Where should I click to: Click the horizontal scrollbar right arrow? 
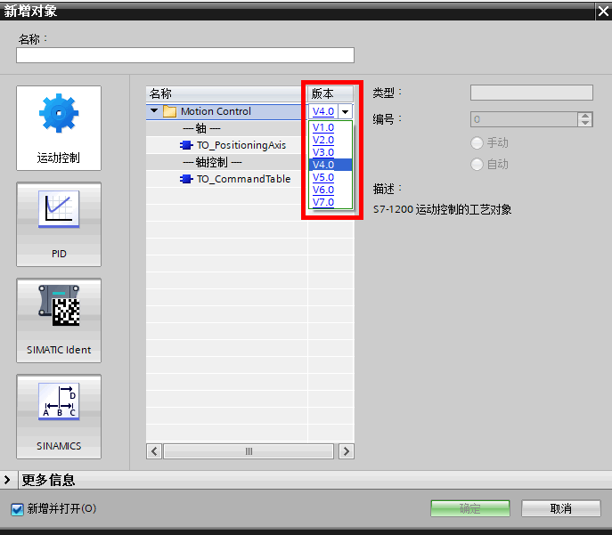tap(347, 451)
